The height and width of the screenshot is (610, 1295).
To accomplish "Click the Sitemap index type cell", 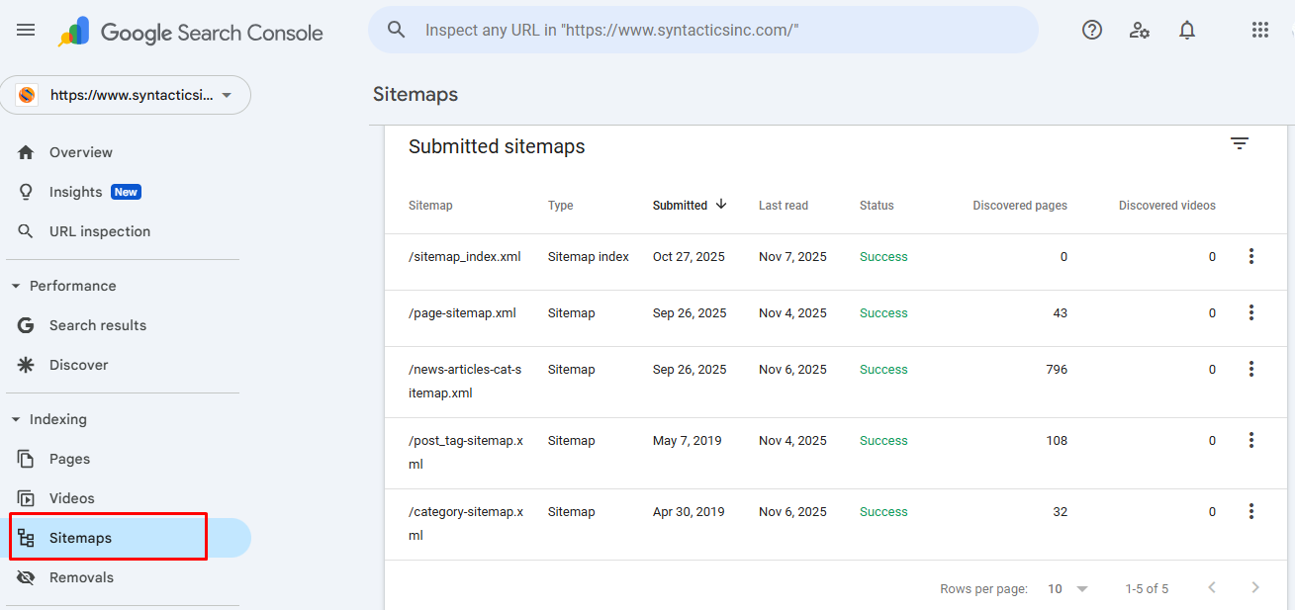I will pyautogui.click(x=589, y=256).
